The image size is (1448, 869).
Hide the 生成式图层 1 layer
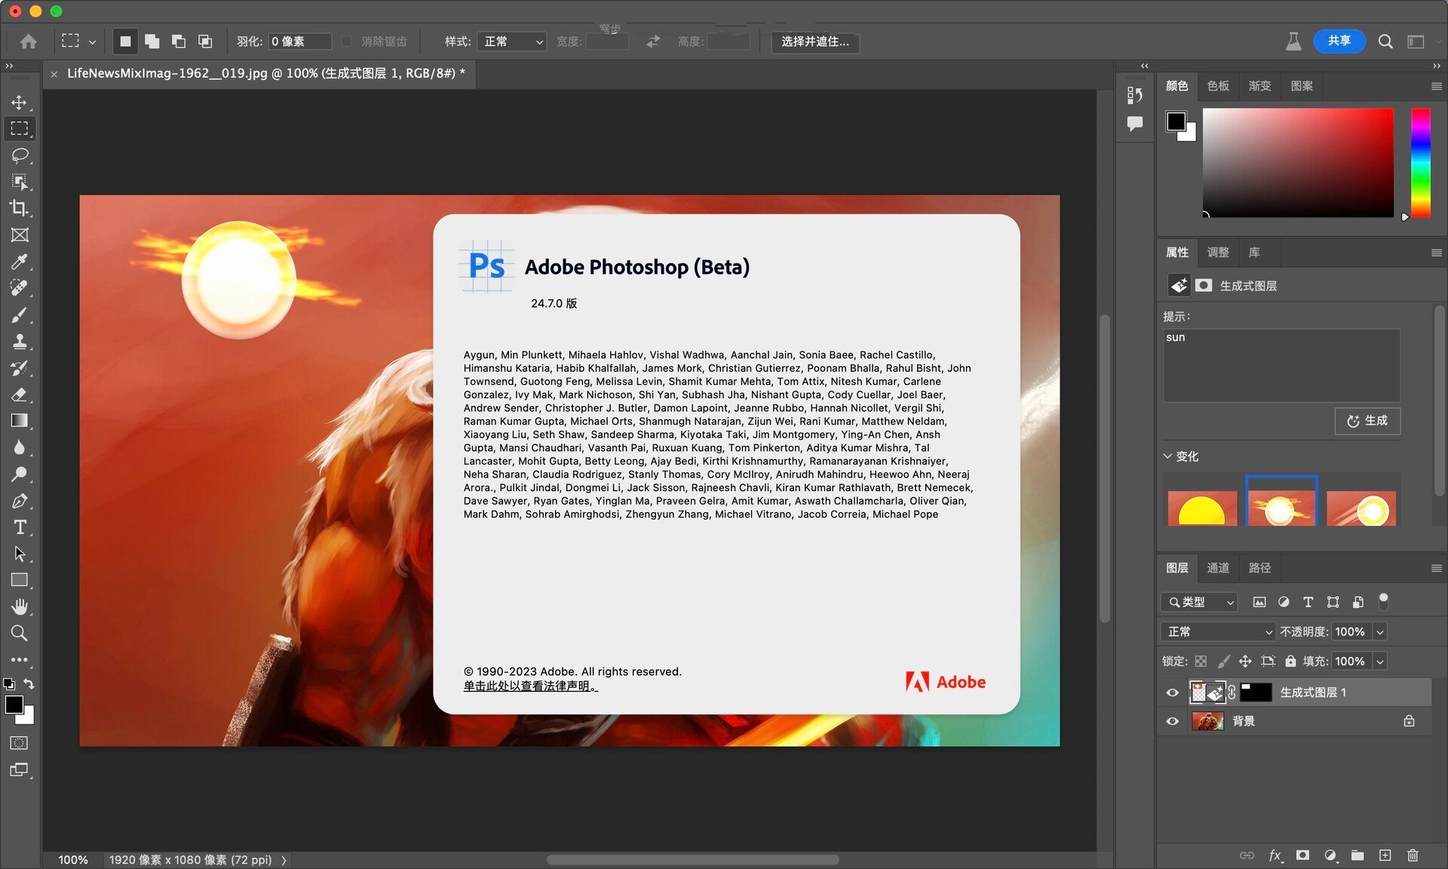[x=1172, y=692]
